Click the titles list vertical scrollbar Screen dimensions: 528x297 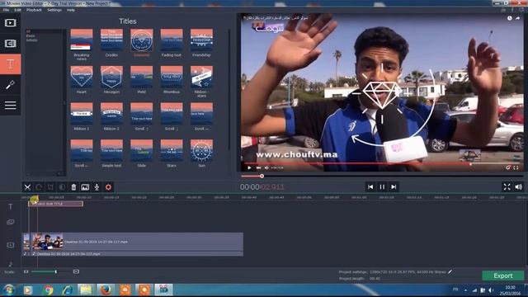[x=229, y=91]
